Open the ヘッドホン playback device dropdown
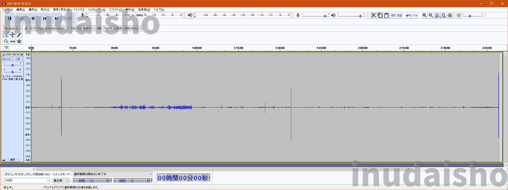The image size is (508, 190). 123,28
